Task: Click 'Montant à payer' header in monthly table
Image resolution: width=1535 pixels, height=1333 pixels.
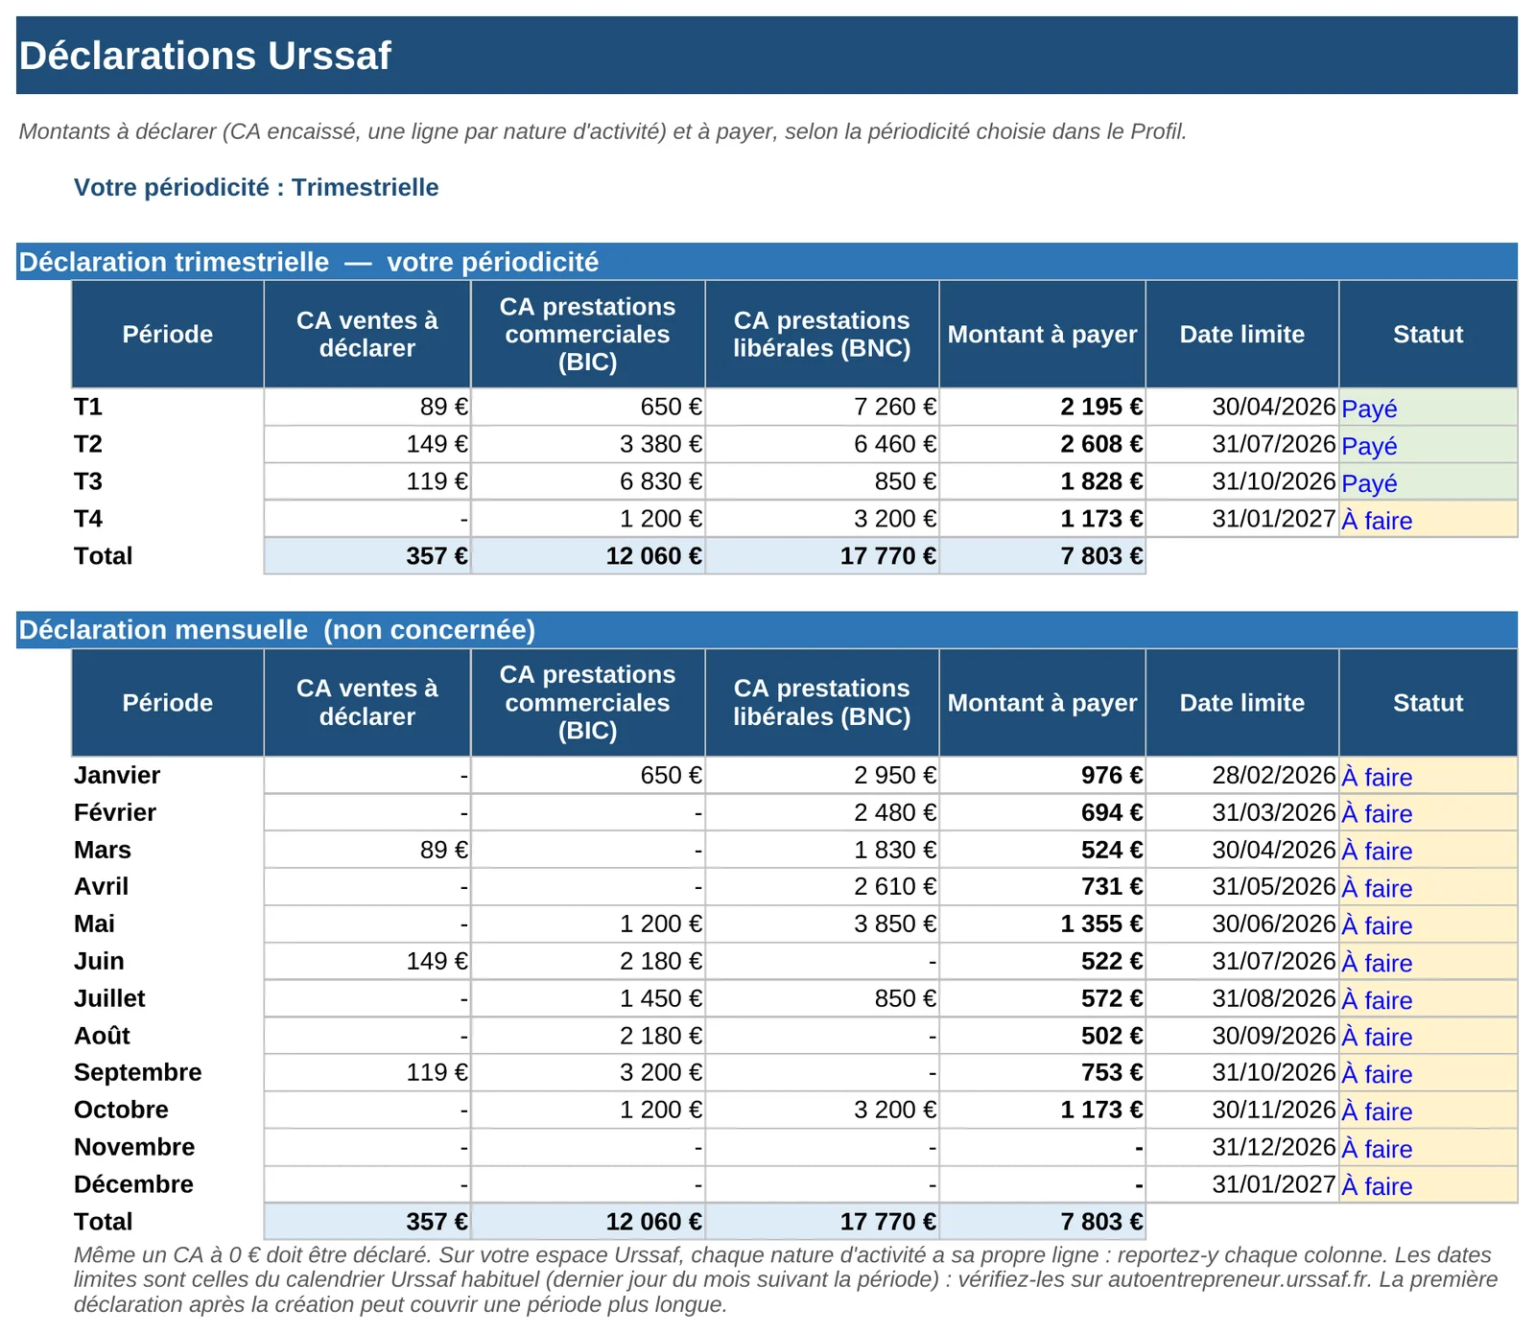Action: [1043, 703]
